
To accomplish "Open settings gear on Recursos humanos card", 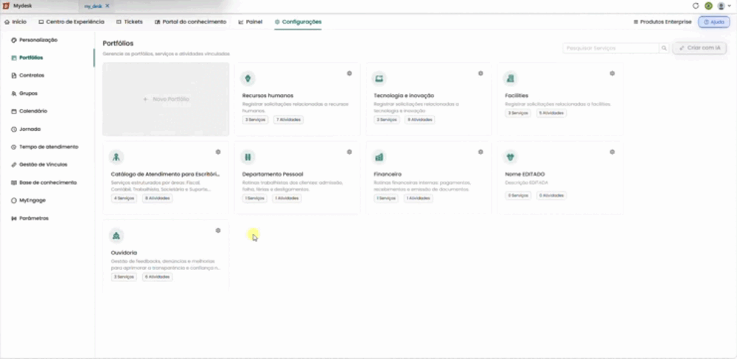I will point(349,74).
